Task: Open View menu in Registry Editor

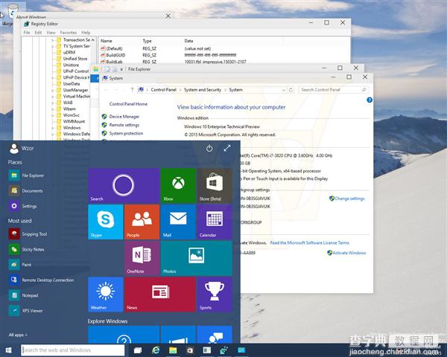Action: click(x=51, y=33)
